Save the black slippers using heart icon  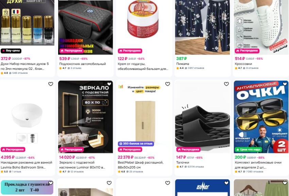[x=226, y=84]
